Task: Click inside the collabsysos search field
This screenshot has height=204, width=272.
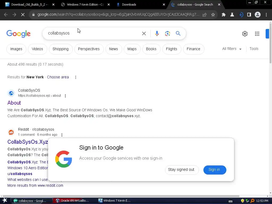Action: tap(94, 33)
